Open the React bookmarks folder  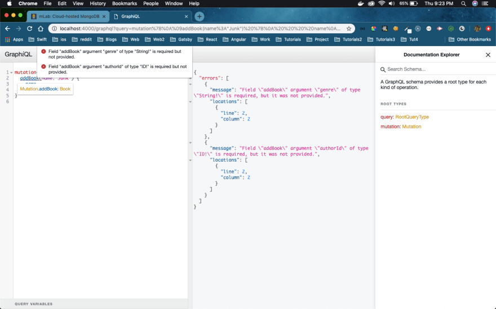(x=207, y=39)
